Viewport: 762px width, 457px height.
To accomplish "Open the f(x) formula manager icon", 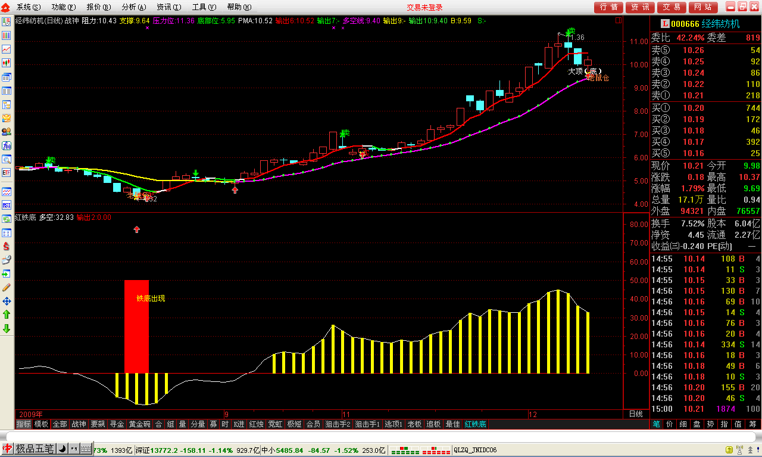I will click(x=7, y=145).
